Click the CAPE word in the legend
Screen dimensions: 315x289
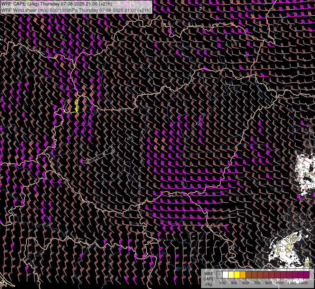(208, 279)
